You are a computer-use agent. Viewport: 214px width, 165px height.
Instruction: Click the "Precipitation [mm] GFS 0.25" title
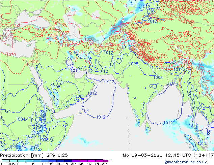[x=34, y=155]
